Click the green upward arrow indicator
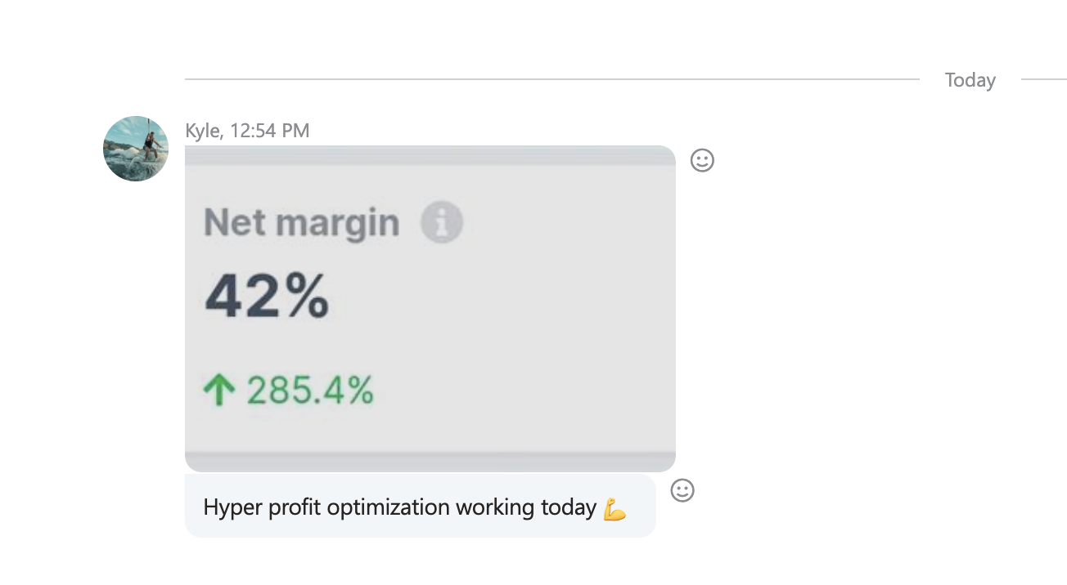 coord(219,391)
